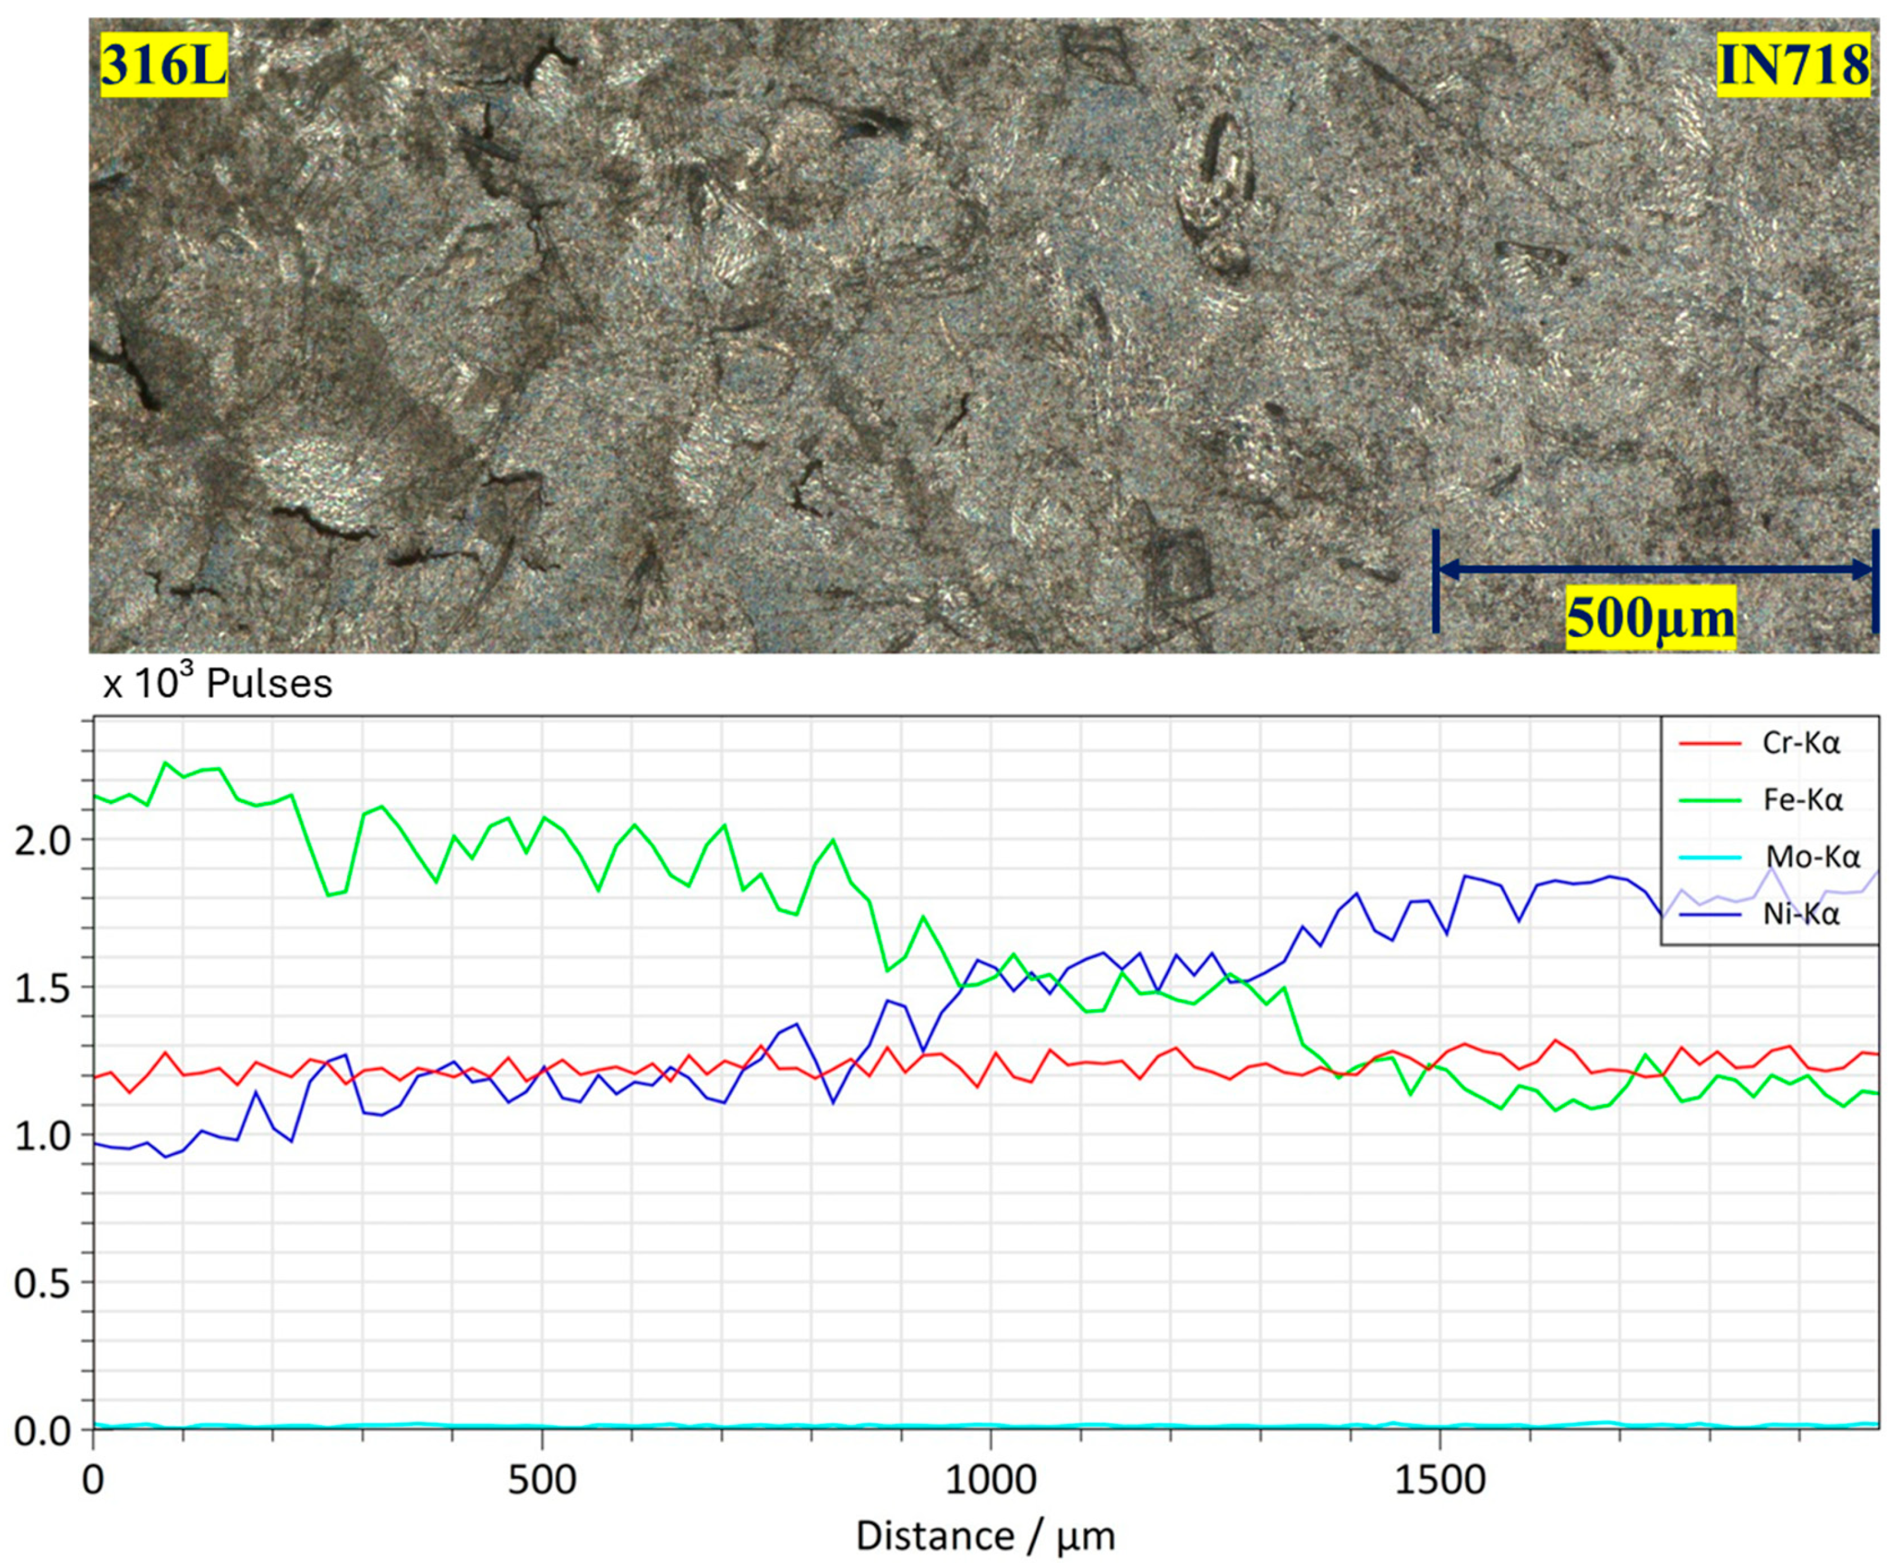Click the 0.5 tick label on y-axis
The image size is (1890, 1563).
(41, 1284)
